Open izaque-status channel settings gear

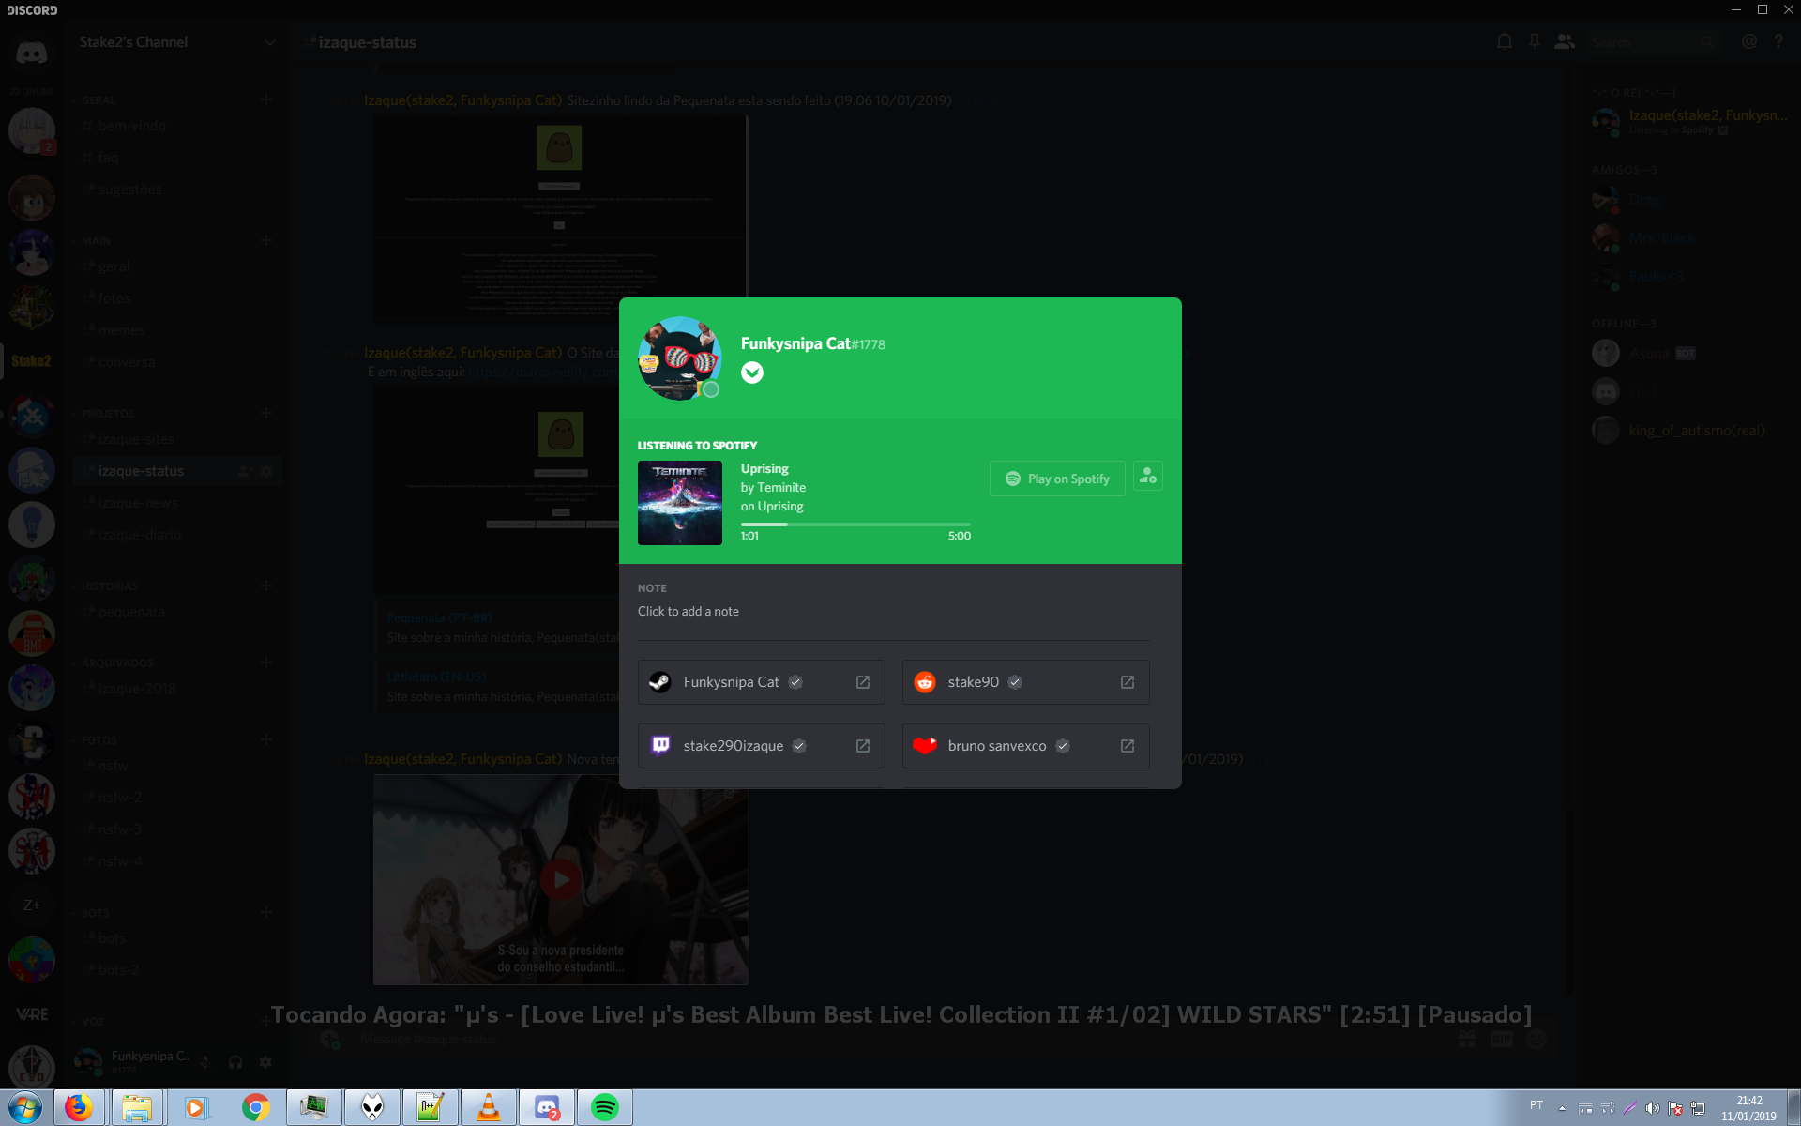point(266,471)
